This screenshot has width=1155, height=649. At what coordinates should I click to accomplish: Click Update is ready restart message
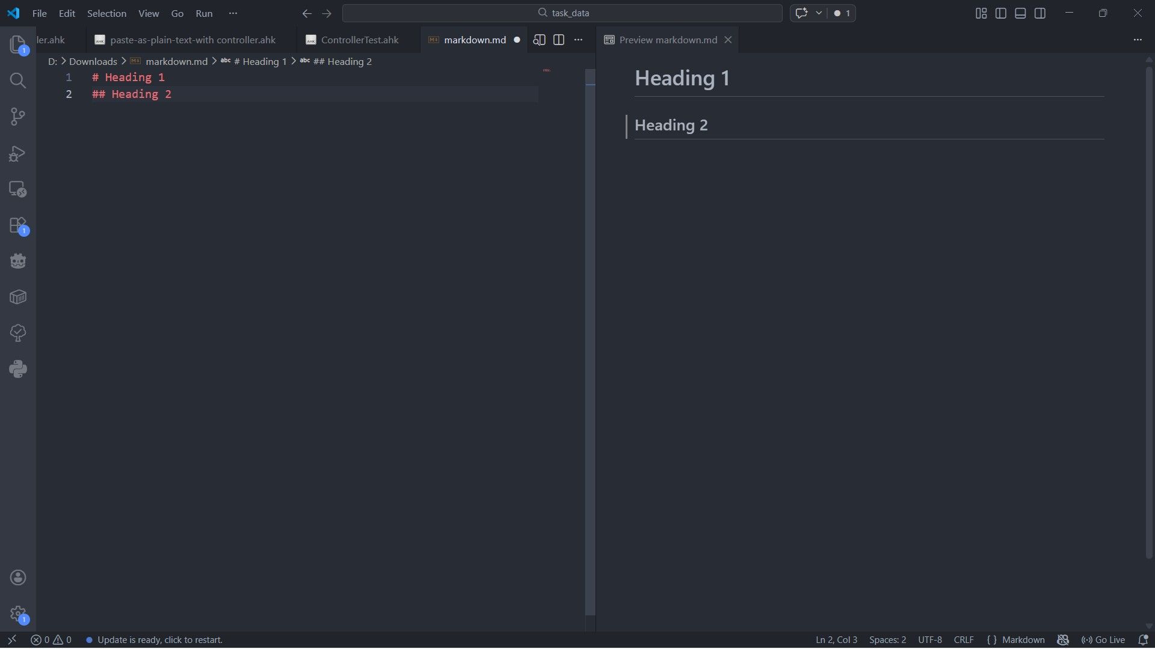pyautogui.click(x=154, y=640)
